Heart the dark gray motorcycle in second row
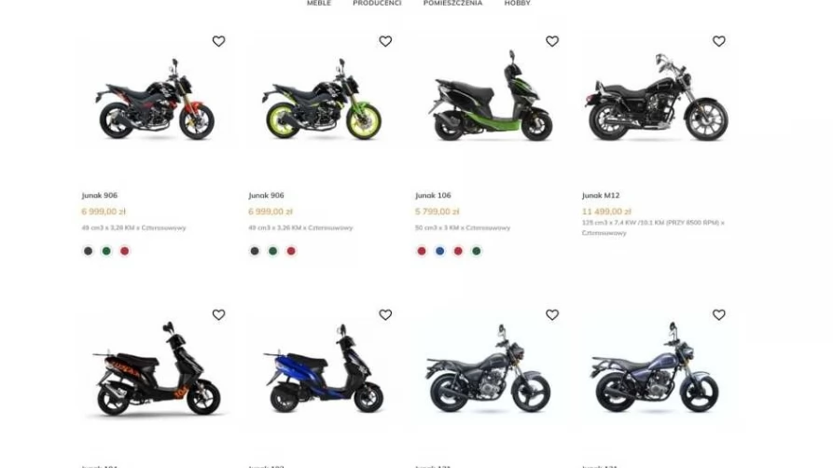The height and width of the screenshot is (468, 833). pyautogui.click(x=552, y=314)
